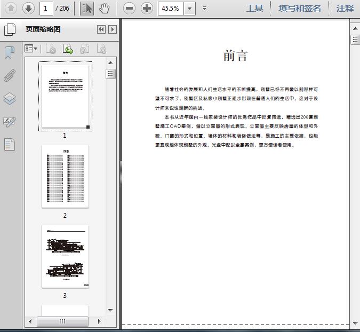The width and height of the screenshot is (360, 332).
Task: Click the page number input field
Action: coord(46,9)
